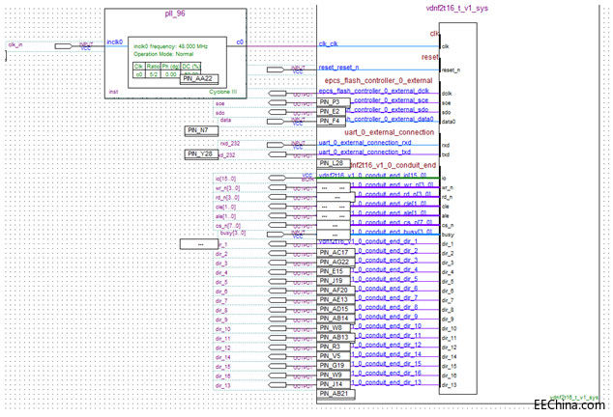Click the PIN_E15 assignment label
Image resolution: width=613 pixels, height=417 pixels.
pos(334,271)
